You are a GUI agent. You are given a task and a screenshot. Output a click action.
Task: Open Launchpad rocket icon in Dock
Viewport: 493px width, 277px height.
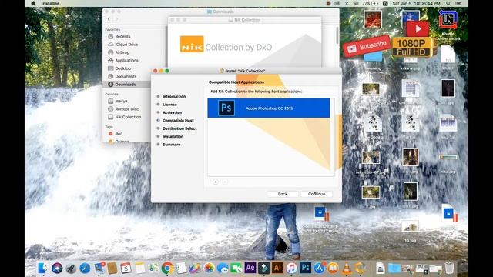(x=71, y=269)
